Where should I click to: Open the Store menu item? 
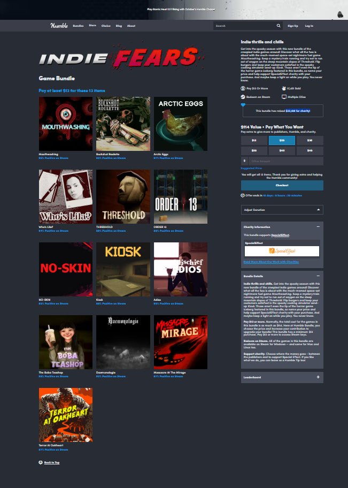tap(92, 26)
